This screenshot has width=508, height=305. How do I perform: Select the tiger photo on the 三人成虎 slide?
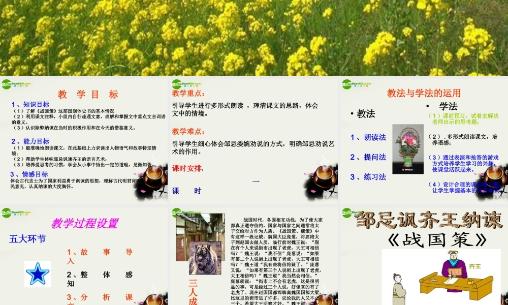pos(205,258)
